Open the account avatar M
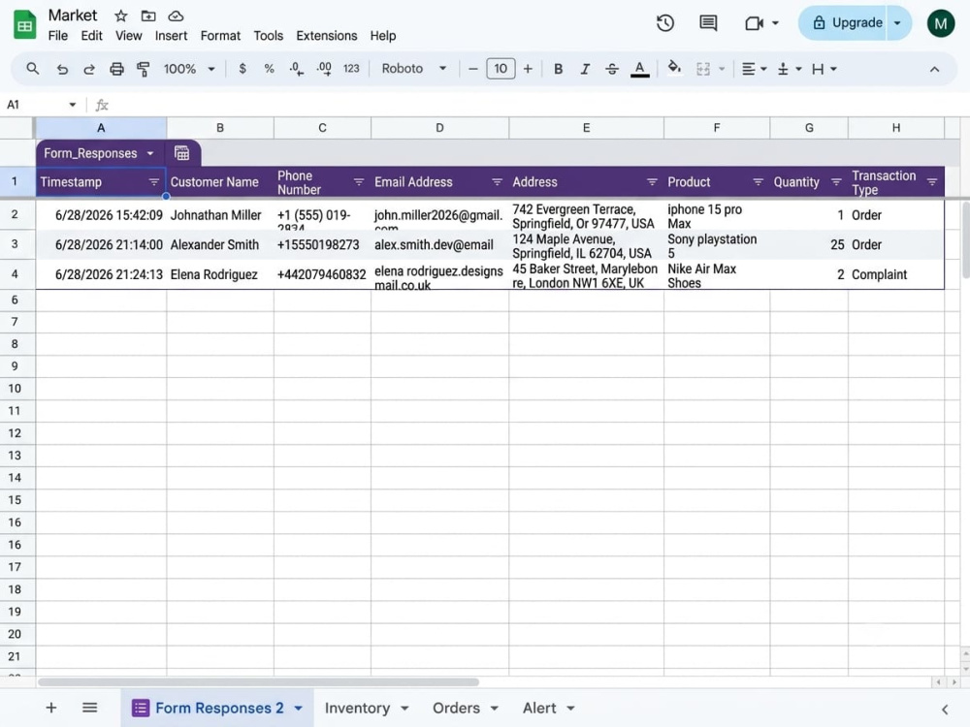This screenshot has width=970, height=727. [940, 23]
